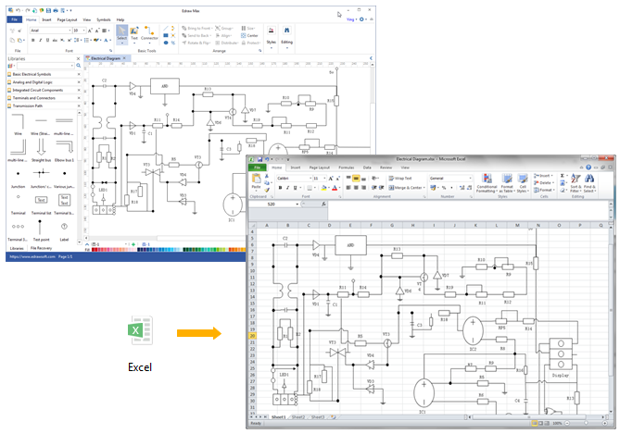Click the Find & Select binoculars icon

pyautogui.click(x=589, y=181)
